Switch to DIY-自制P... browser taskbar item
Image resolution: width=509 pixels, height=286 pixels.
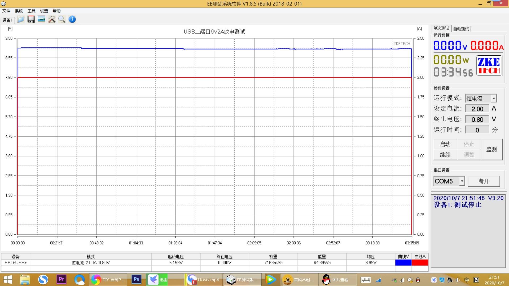[x=108, y=280]
